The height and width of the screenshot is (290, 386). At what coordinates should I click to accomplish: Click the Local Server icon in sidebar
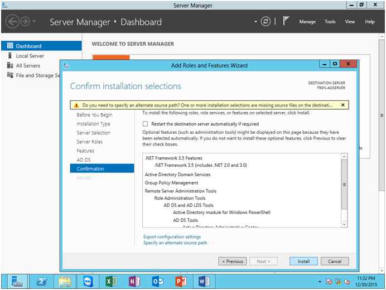click(10, 56)
